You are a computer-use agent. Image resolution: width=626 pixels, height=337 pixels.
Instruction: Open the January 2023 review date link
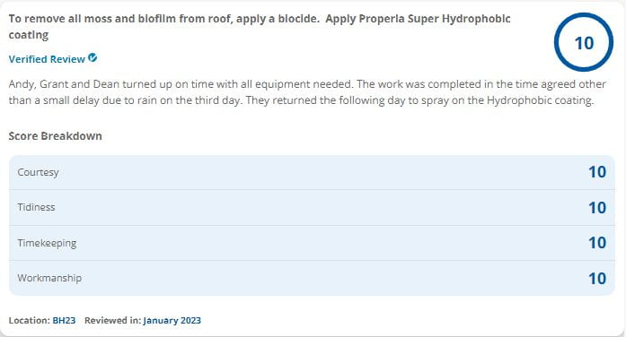coord(172,320)
